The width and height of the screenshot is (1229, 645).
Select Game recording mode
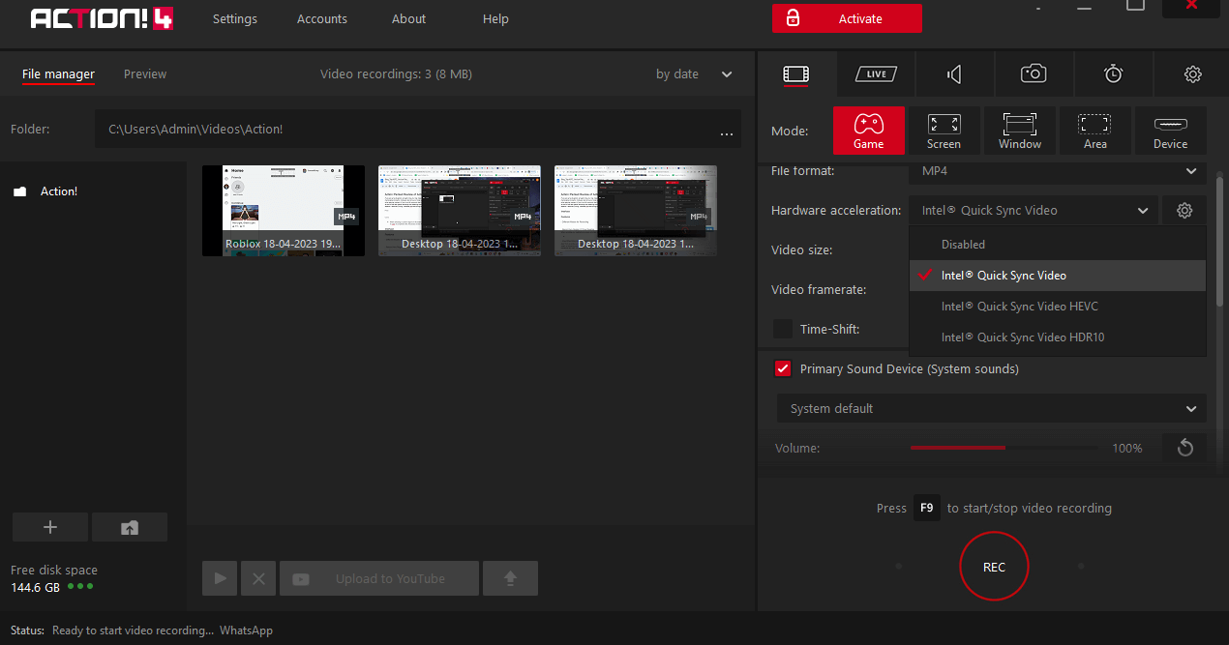[868, 131]
